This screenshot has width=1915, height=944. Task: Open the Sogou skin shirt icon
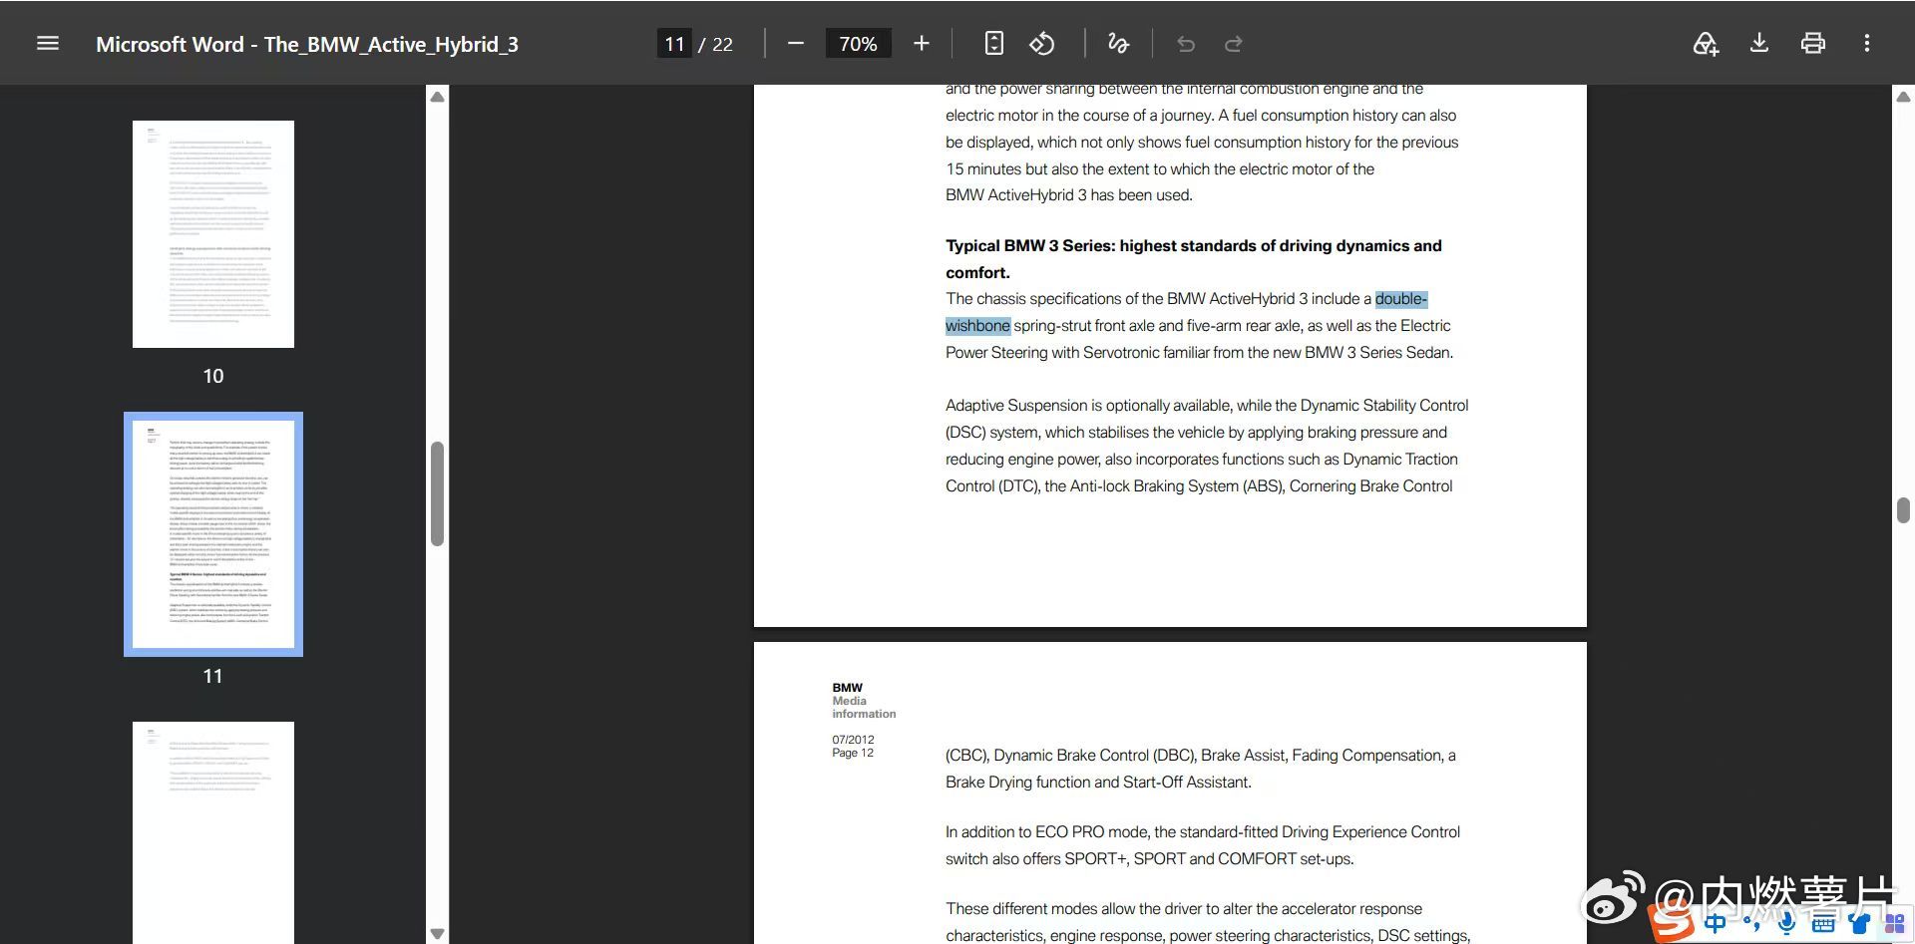pos(1858,923)
